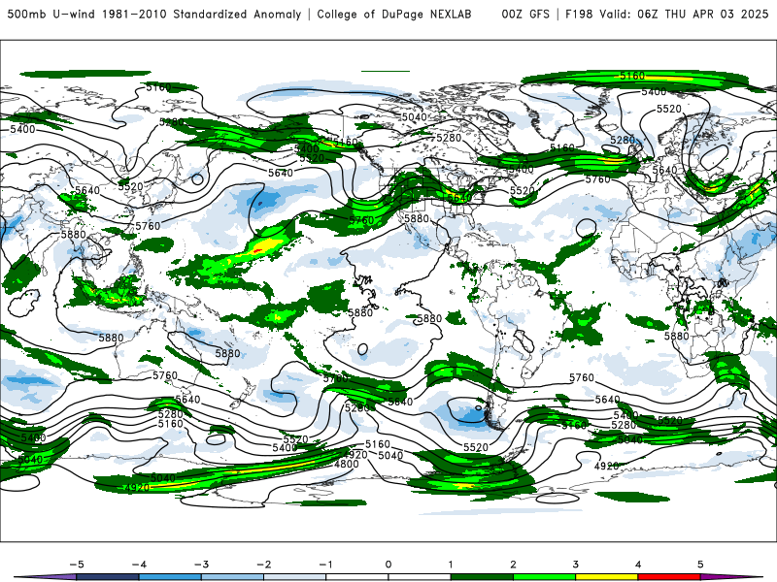Click the 'College of DuPage NEXLAB' text
Image resolution: width=777 pixels, height=582 pixels.
point(394,15)
